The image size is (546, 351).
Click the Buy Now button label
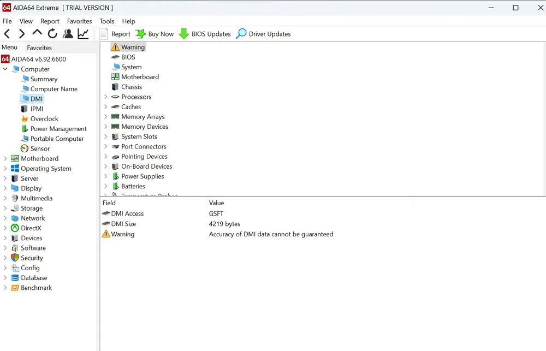tap(161, 34)
